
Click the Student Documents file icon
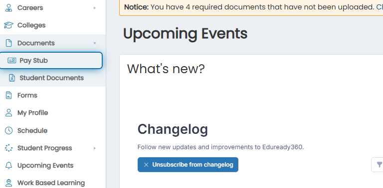pyautogui.click(x=12, y=78)
